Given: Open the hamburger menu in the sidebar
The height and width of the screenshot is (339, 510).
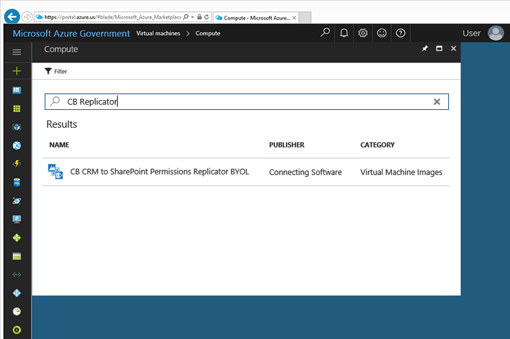Looking at the screenshot, I should (x=16, y=52).
